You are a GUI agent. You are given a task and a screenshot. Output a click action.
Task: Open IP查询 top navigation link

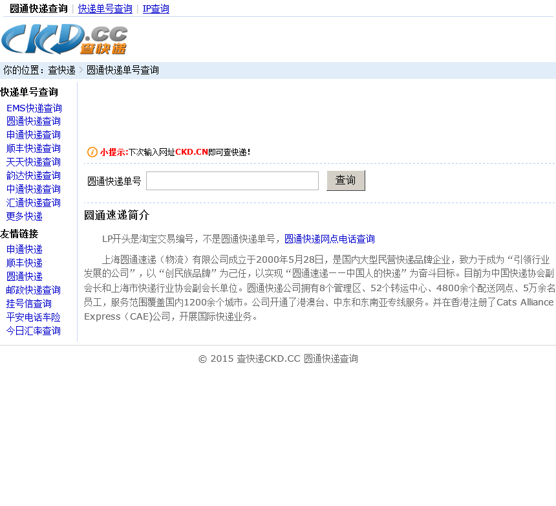pos(156,8)
